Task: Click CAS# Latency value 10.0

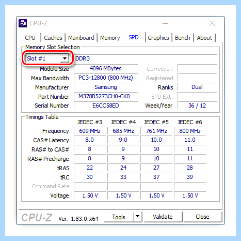Action: tap(156, 140)
